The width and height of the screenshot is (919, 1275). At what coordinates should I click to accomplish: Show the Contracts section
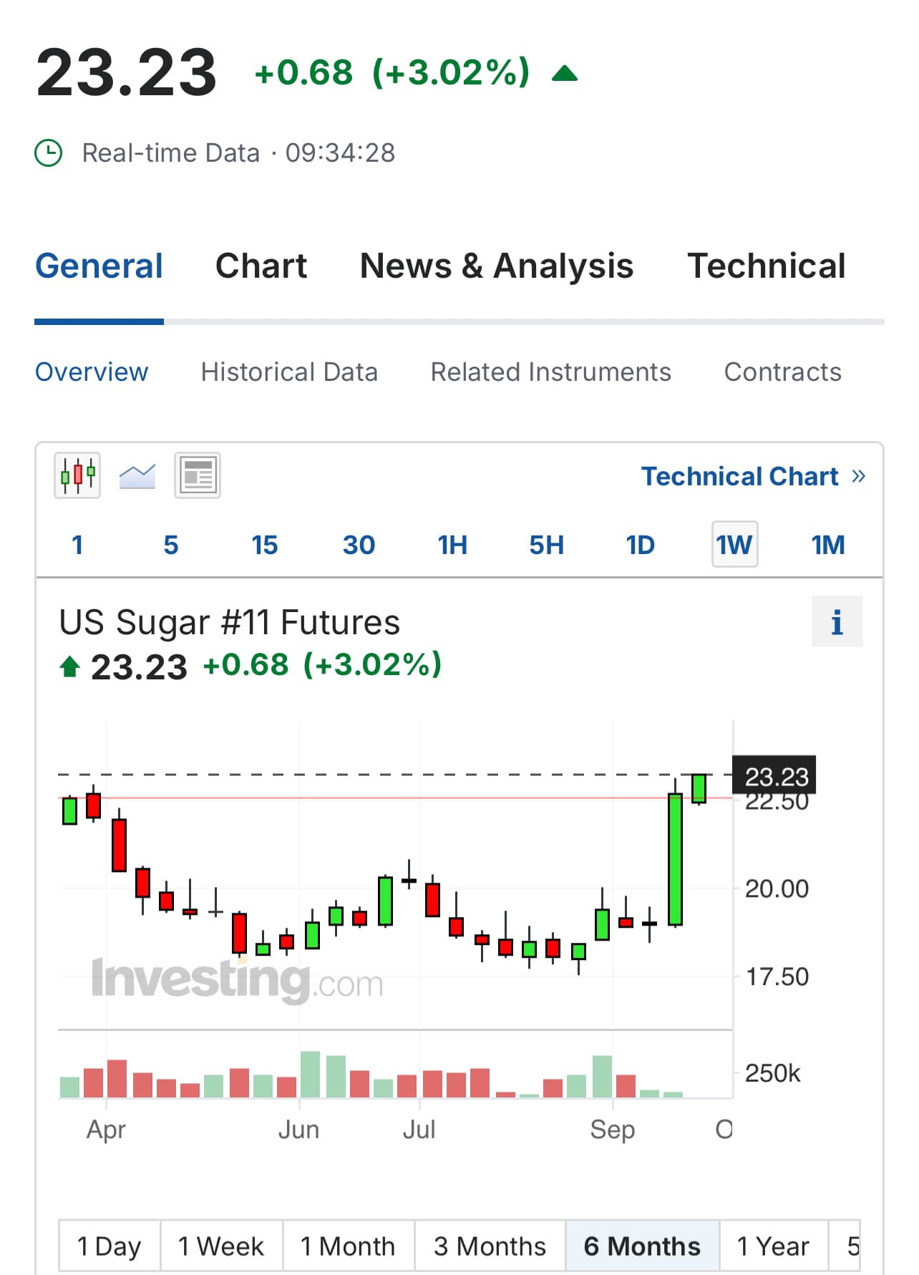pyautogui.click(x=782, y=372)
